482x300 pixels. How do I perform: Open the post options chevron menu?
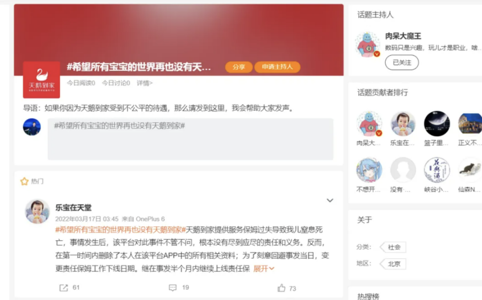pyautogui.click(x=330, y=200)
